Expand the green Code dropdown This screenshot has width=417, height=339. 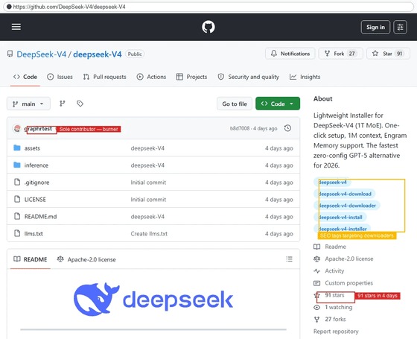pos(278,104)
